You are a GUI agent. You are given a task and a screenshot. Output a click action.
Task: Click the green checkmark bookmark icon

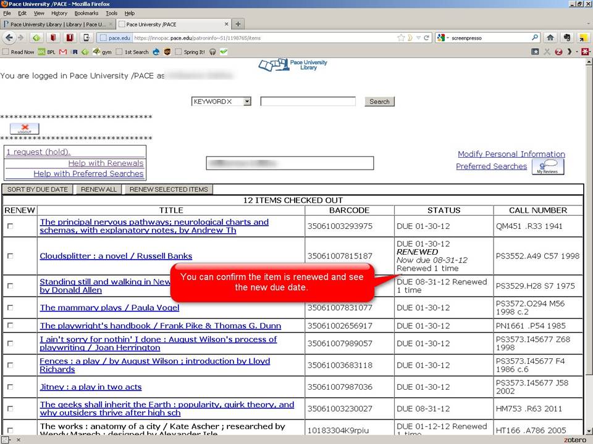coord(224,52)
